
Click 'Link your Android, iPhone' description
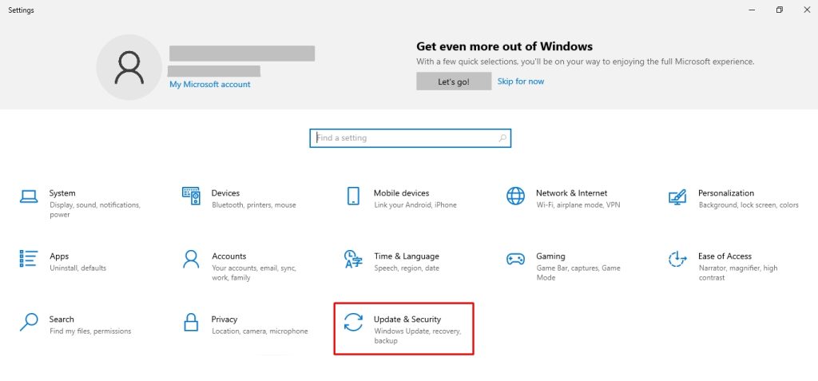point(415,205)
